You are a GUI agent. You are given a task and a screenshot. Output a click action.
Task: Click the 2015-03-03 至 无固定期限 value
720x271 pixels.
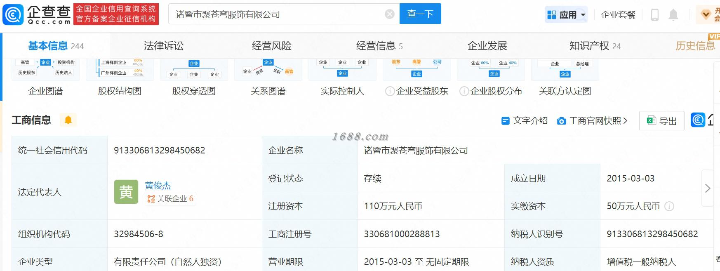[416, 262]
